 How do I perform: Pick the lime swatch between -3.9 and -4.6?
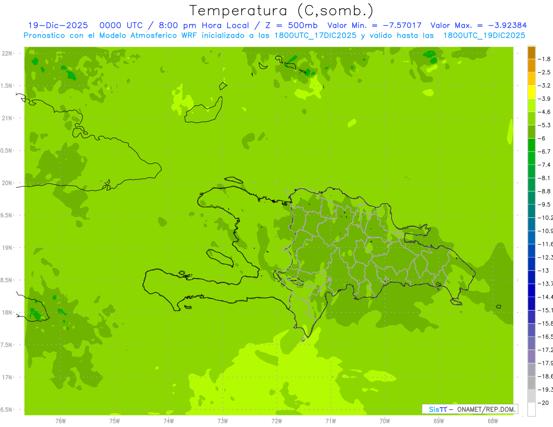pos(531,105)
